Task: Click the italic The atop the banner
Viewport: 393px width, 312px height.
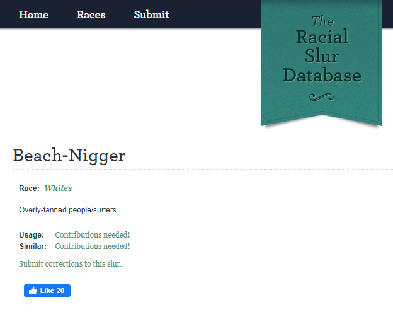Action: click(x=322, y=20)
